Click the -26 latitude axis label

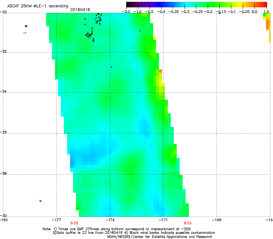tap(3, 132)
